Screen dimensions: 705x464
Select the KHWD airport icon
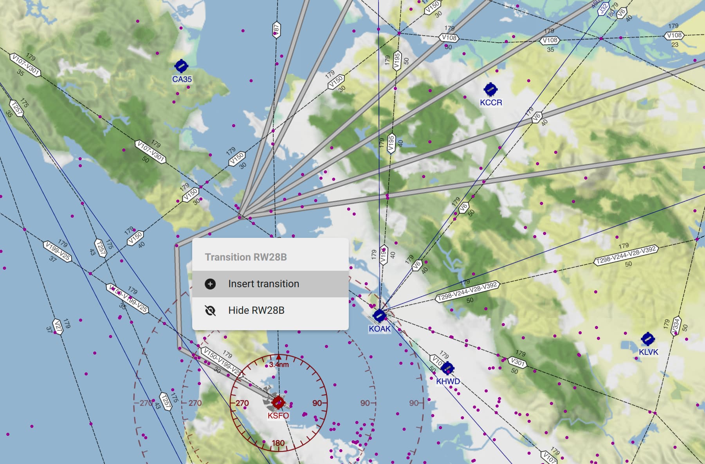click(x=448, y=369)
